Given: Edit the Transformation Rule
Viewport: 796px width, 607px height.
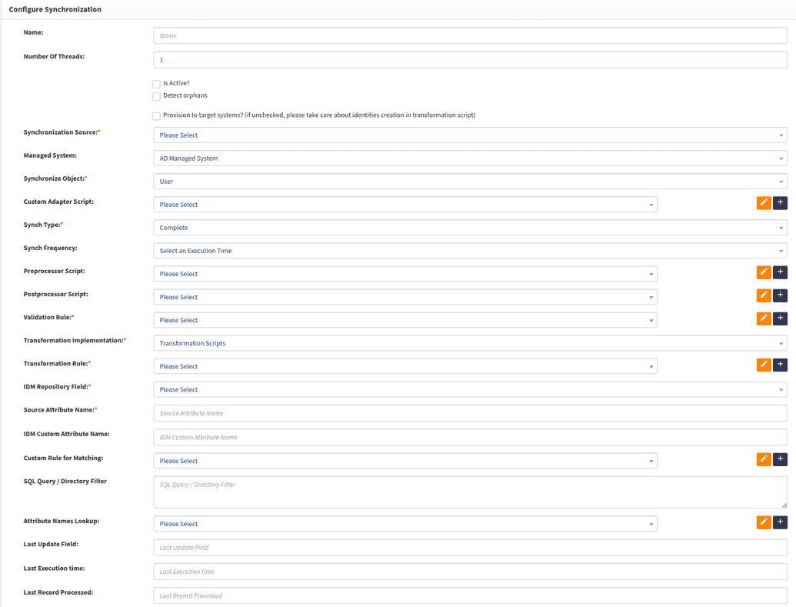Looking at the screenshot, I should (762, 365).
